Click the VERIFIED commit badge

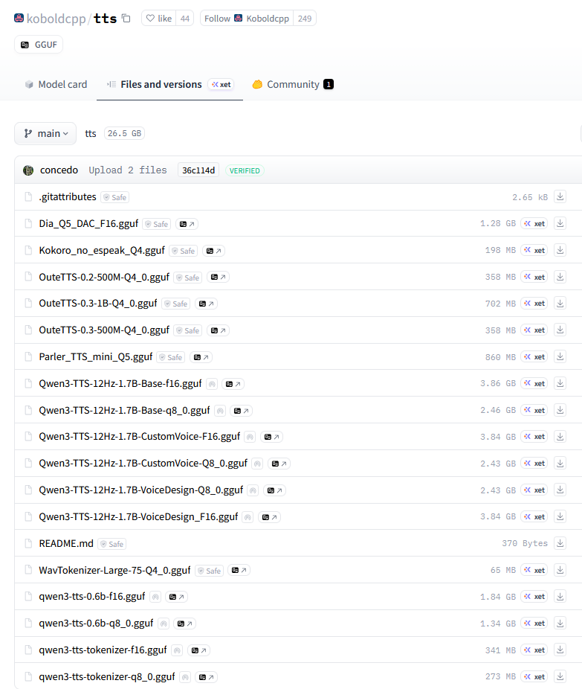245,170
